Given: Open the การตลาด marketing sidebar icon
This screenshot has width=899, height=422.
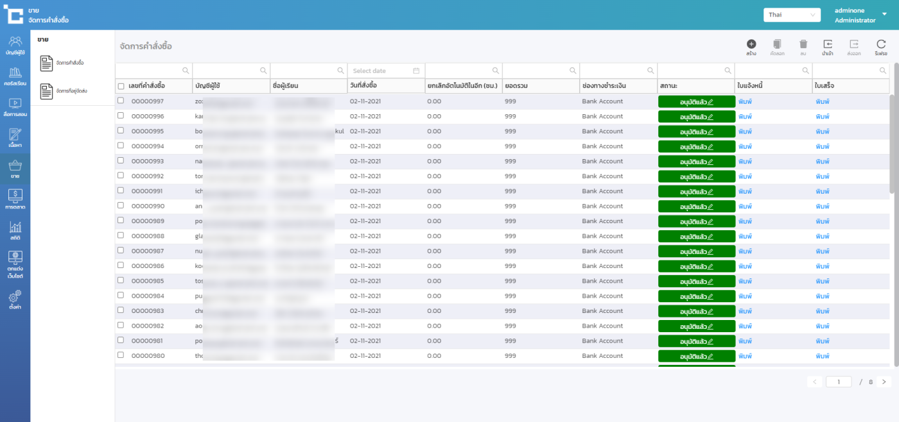Looking at the screenshot, I should tap(15, 199).
